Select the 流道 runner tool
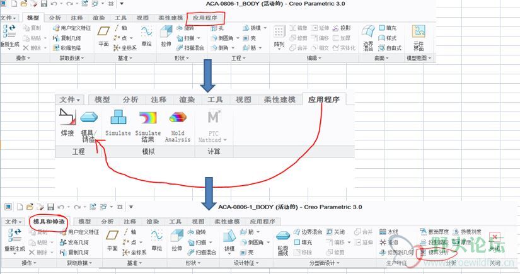520x274 pixels. [x=388, y=243]
